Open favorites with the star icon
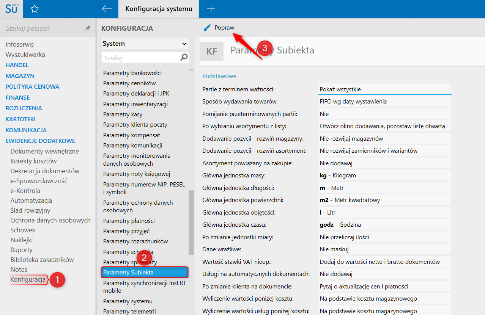The height and width of the screenshot is (315, 485). coord(35,9)
